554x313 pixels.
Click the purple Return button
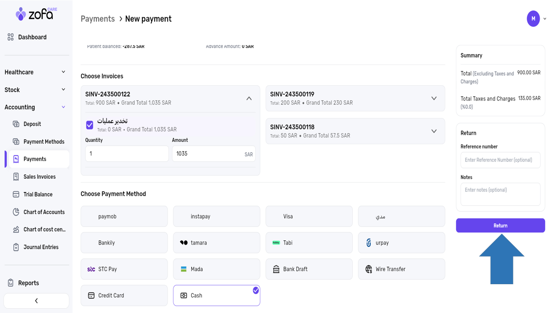coord(500,226)
